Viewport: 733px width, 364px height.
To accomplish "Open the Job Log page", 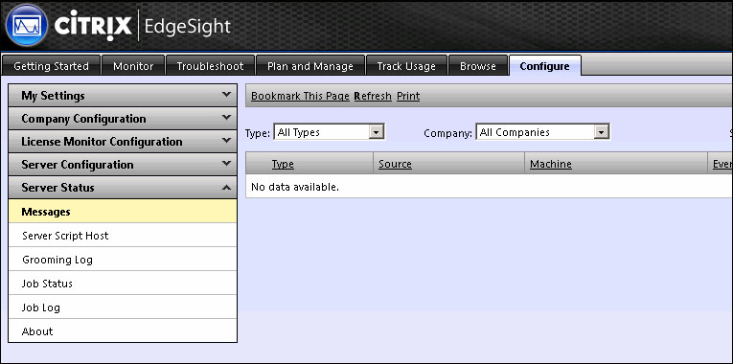I will point(123,307).
